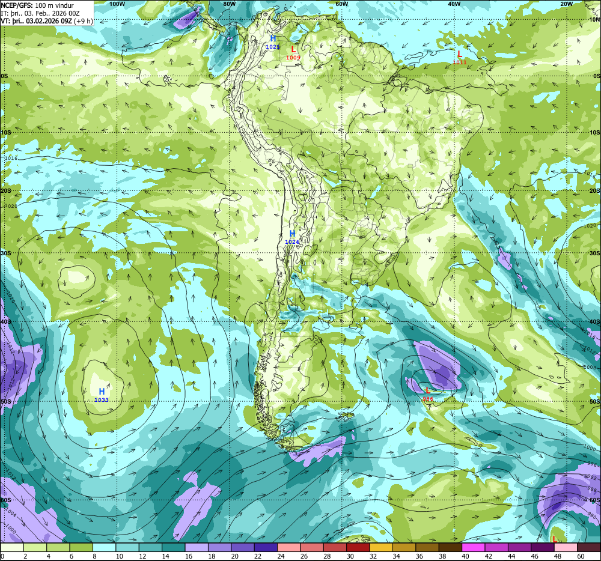Click the red L marker above 986
The width and height of the screenshot is (601, 561).
(x=428, y=390)
